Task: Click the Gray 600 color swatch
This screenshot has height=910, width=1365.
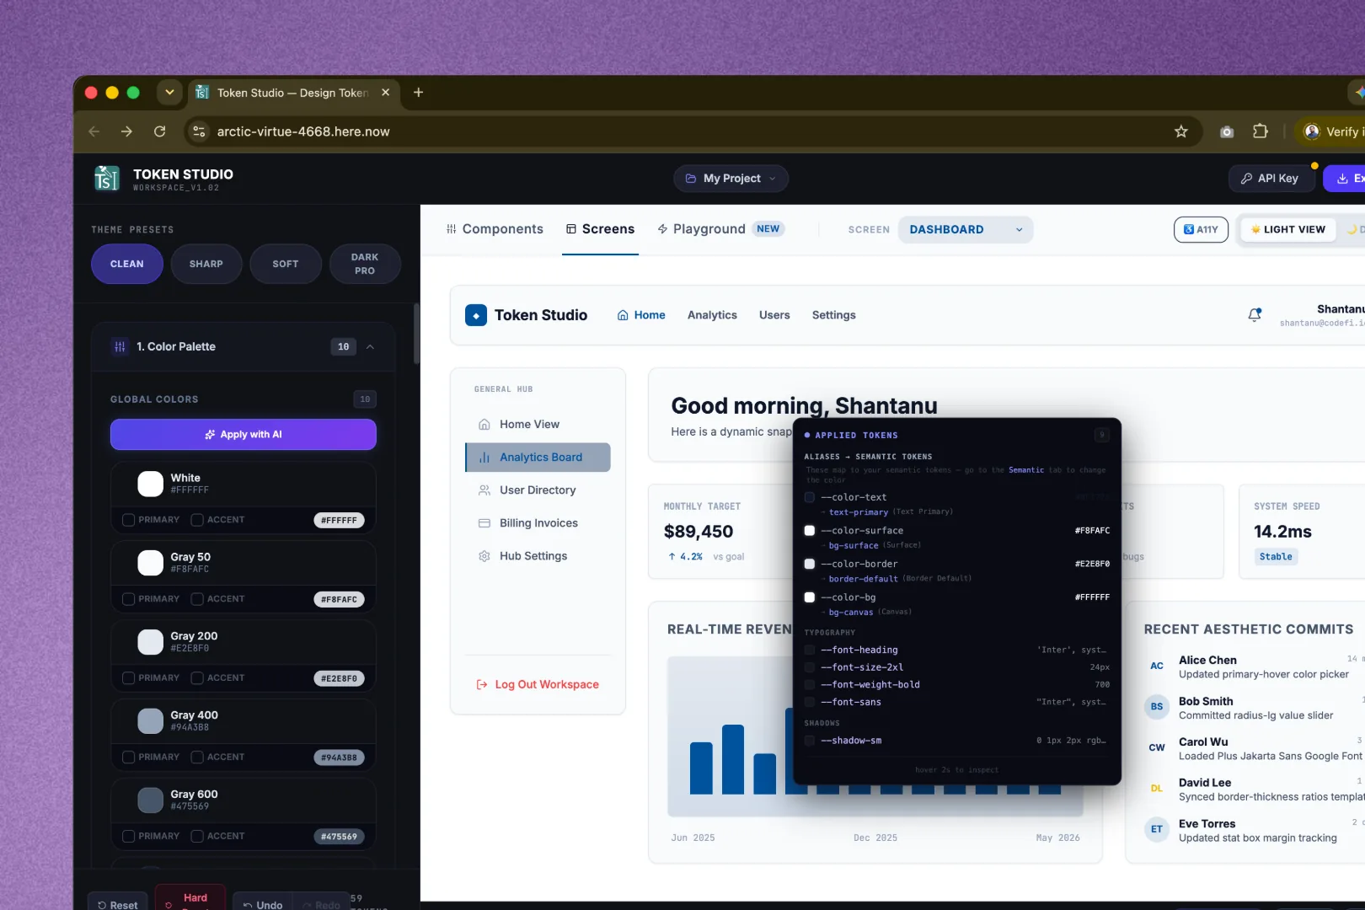Action: pyautogui.click(x=151, y=800)
